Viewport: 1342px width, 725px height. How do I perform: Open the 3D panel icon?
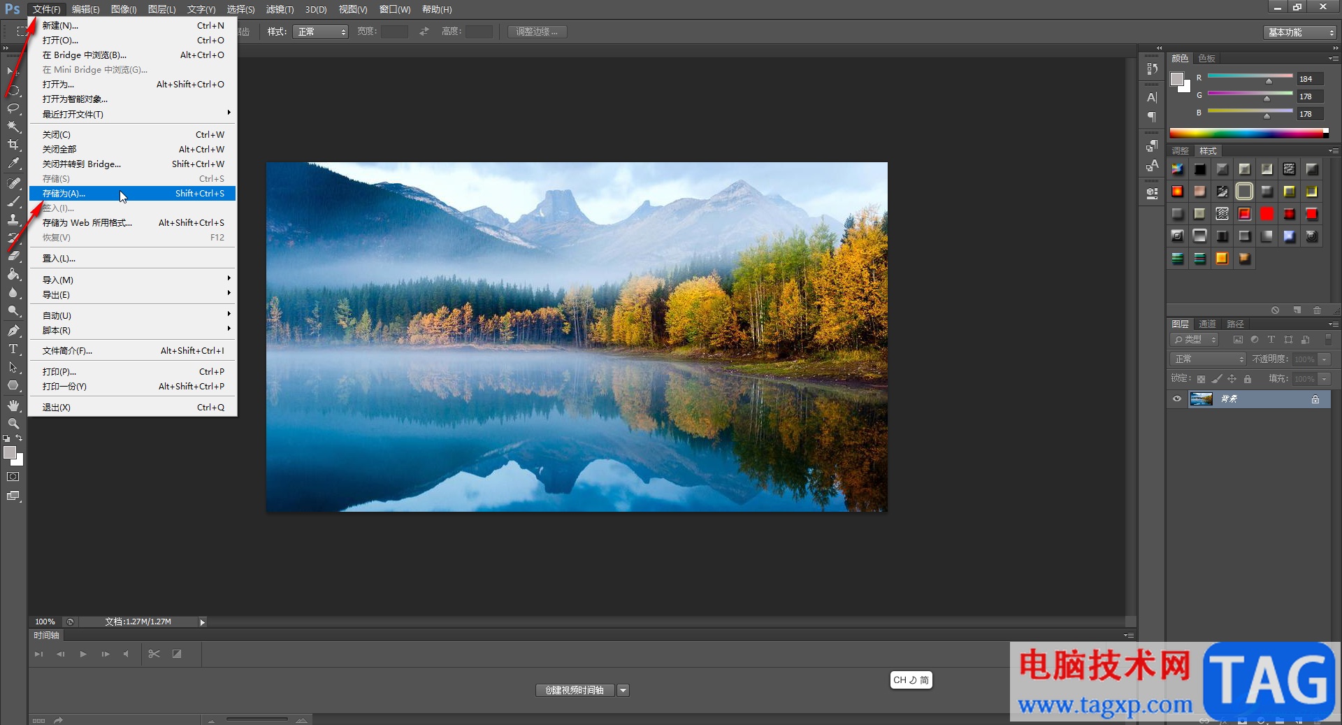point(1152,192)
